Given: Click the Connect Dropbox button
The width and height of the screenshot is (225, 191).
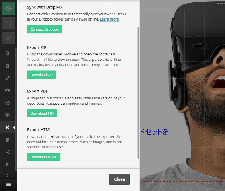Looking at the screenshot, I should click(45, 29).
